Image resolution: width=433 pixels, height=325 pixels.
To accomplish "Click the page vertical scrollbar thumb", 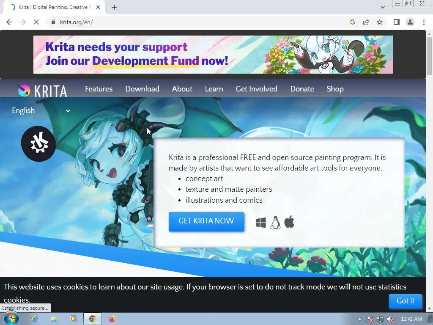I will 429,55.
